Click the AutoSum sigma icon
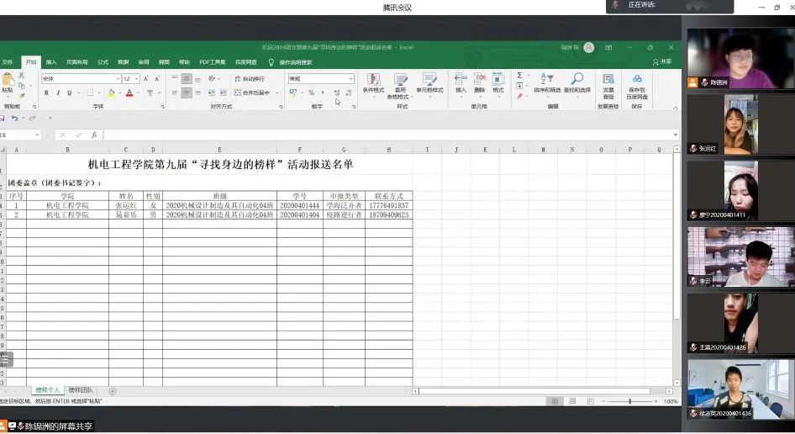The width and height of the screenshot is (795, 434). point(519,77)
